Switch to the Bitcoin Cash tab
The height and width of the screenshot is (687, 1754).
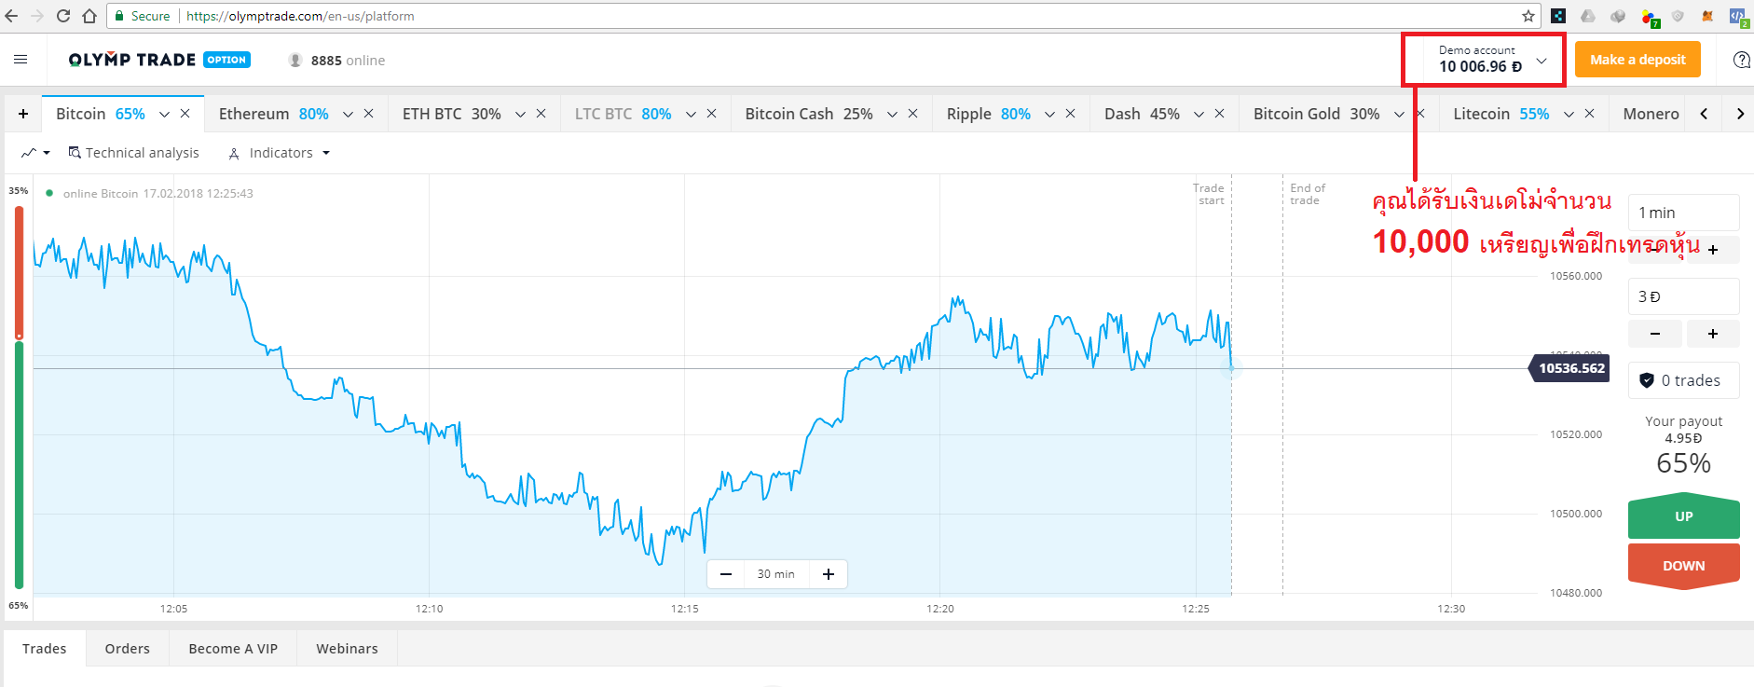tap(809, 114)
